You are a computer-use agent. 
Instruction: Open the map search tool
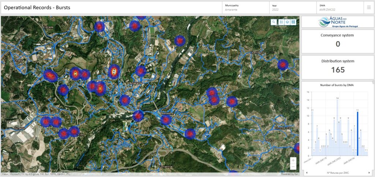click(x=274, y=22)
